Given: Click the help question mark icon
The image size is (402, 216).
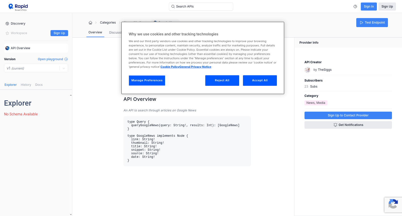Looking at the screenshot, I should tap(355, 7).
